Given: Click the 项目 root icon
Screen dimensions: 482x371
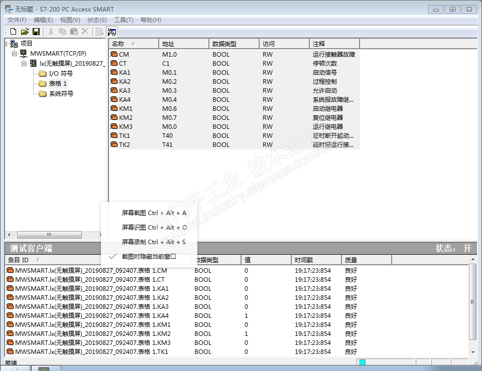Looking at the screenshot, I should point(14,44).
